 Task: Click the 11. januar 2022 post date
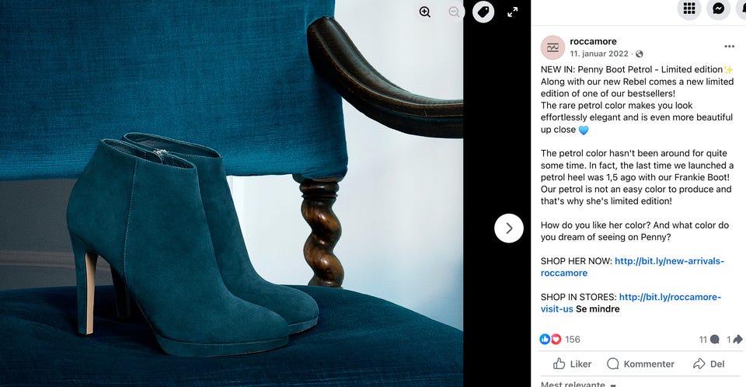(599, 54)
